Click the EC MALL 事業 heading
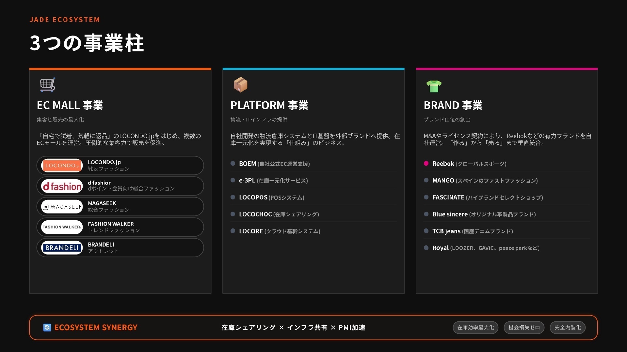The height and width of the screenshot is (352, 627). coord(70,105)
